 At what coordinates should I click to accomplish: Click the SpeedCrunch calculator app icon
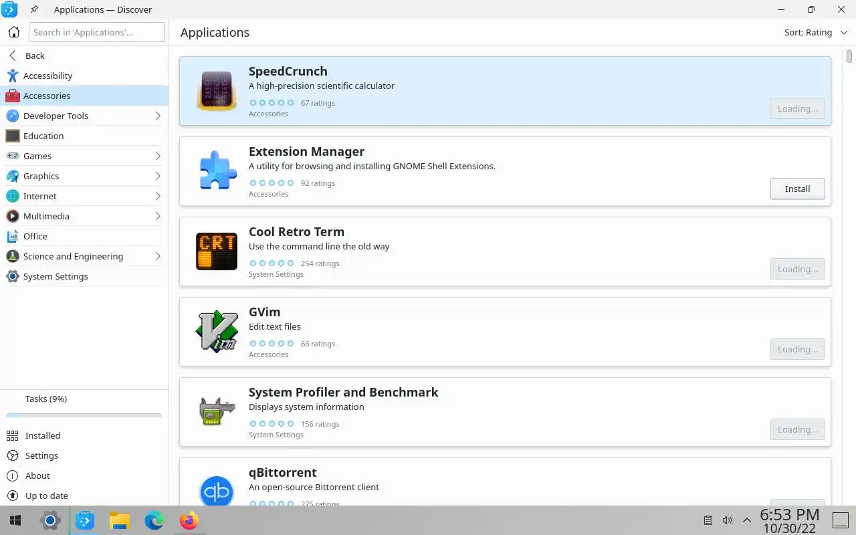217,91
